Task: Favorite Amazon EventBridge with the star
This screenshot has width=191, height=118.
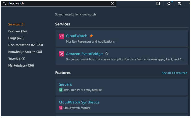Action: click(x=106, y=54)
